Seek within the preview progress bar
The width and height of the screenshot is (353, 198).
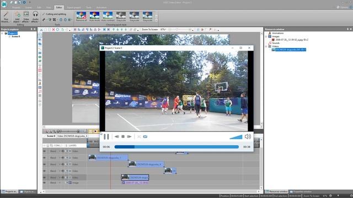coord(176,147)
